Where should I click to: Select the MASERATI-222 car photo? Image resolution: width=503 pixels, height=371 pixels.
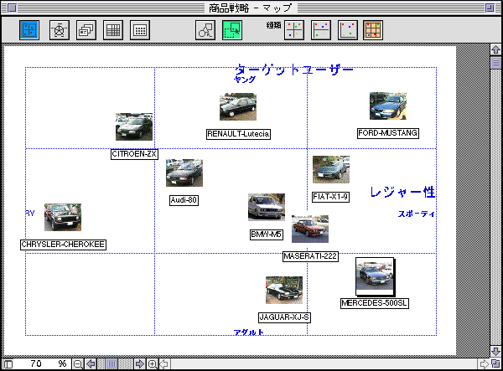click(310, 229)
